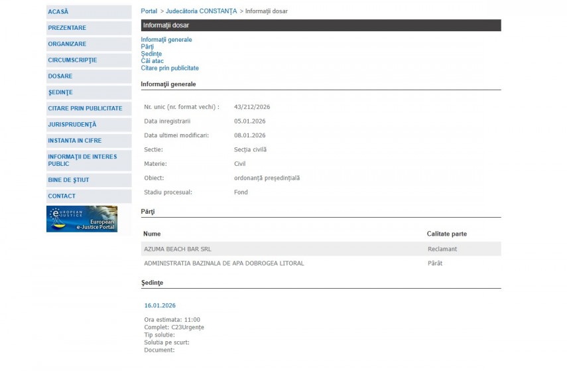Click the Portal breadcrumb link
Screen dimensions: 567x371
pyautogui.click(x=149, y=11)
